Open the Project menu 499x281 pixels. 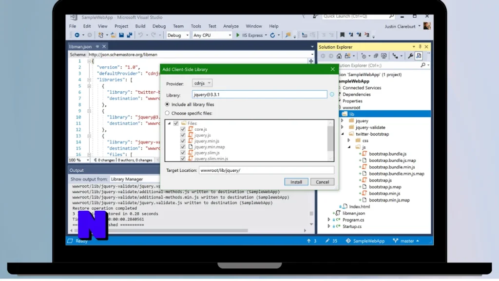tap(121, 26)
